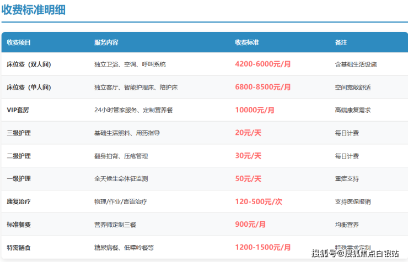408x262 pixels.
Task: Select the 10000元/月 price text
Action: [255, 110]
